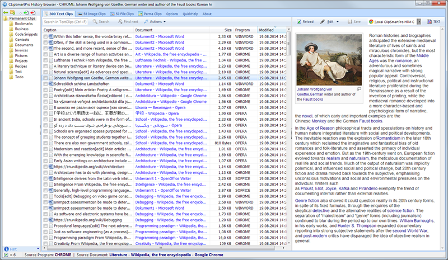Check the box for Schrecklich schöne Landschaften
Screen dimensions: 448x260
[x=46, y=84]
